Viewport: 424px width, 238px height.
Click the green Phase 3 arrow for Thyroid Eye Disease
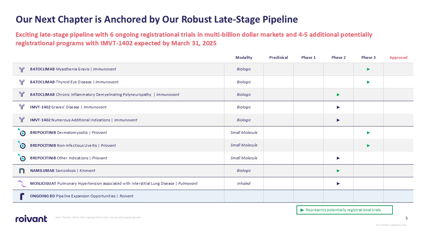368,82
